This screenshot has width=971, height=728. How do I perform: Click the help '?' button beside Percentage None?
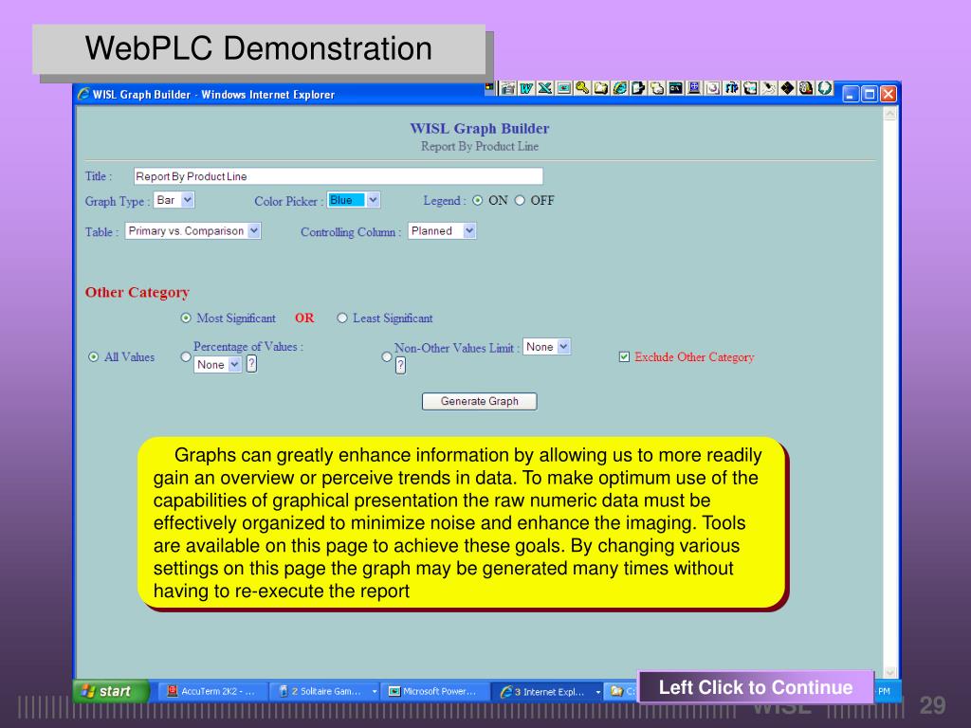[251, 364]
